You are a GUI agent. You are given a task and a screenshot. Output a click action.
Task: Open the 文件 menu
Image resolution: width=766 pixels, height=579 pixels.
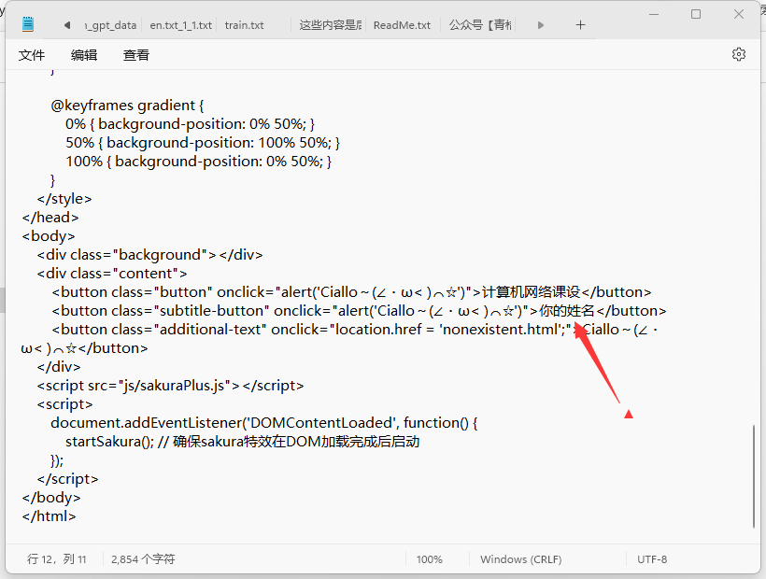(32, 55)
